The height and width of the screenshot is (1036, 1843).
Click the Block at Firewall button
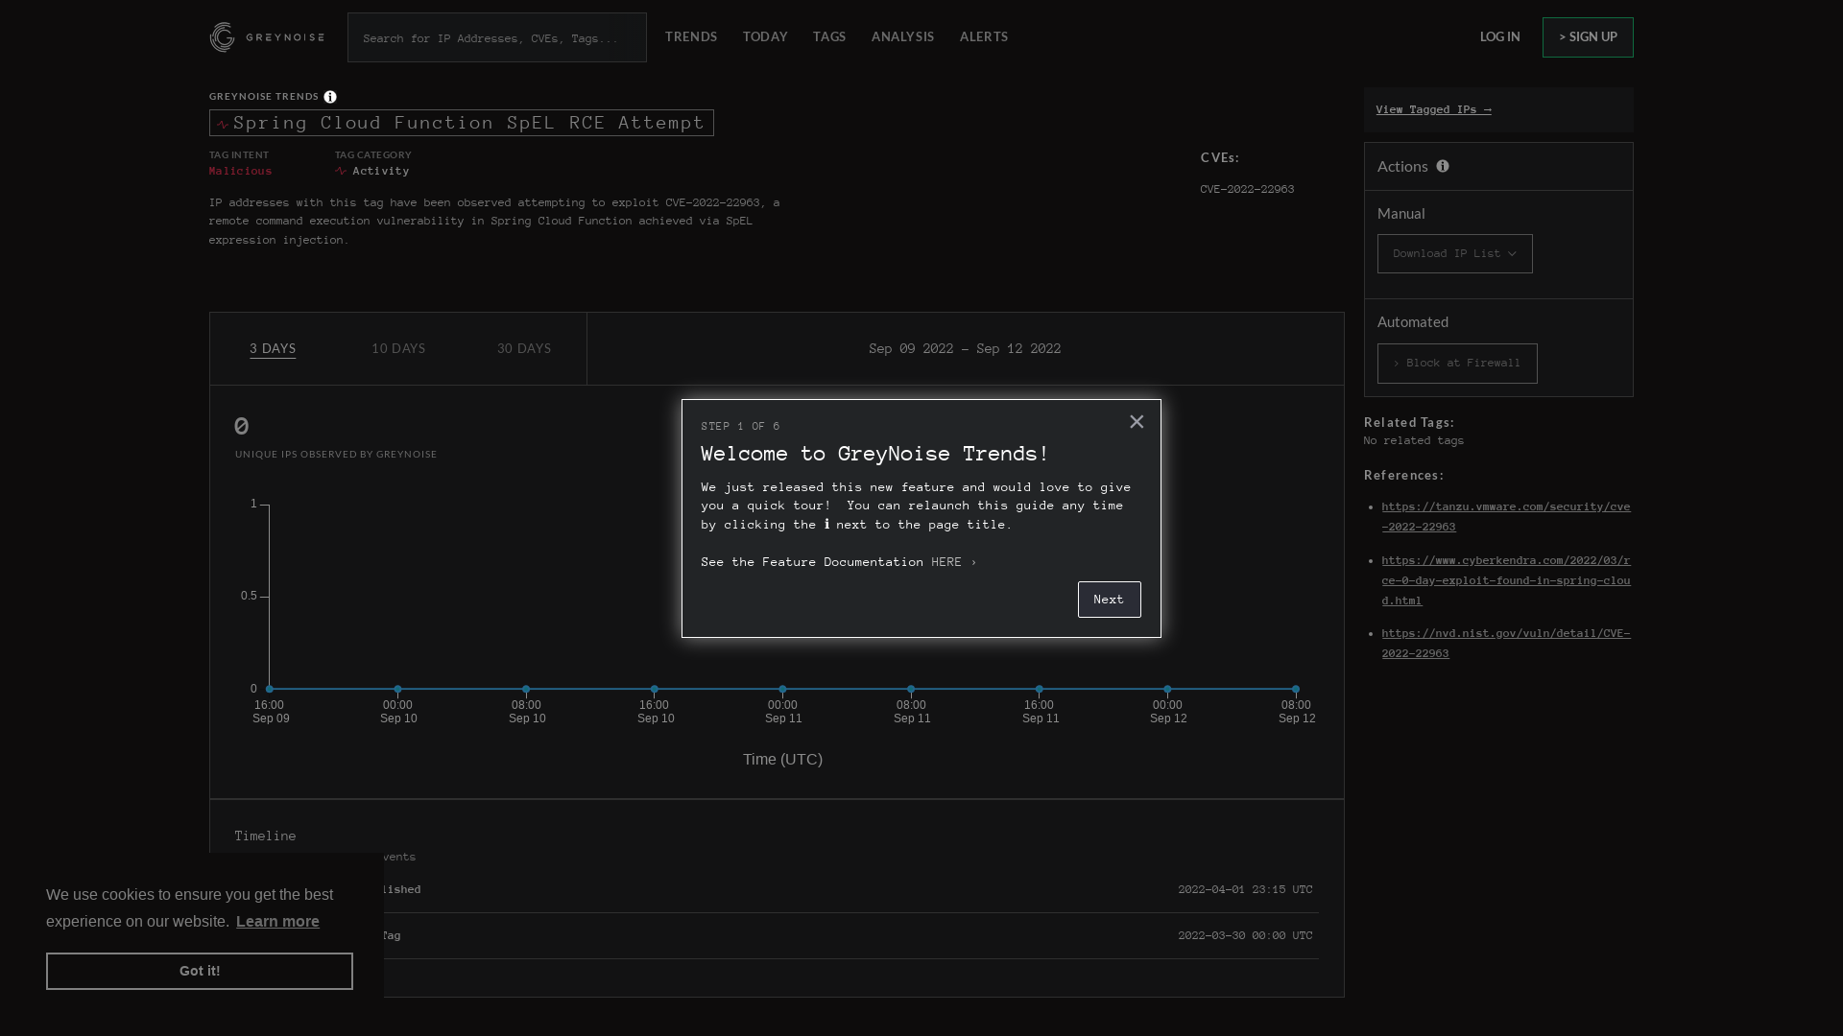tap(1457, 364)
